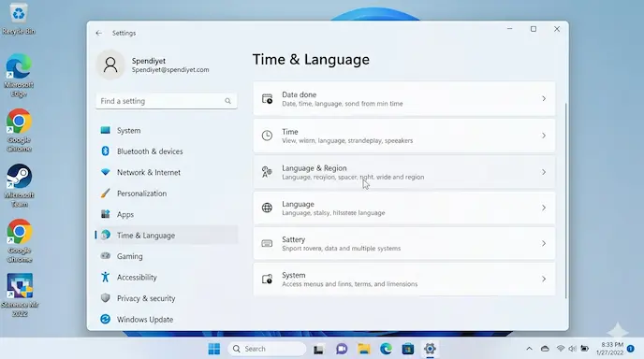Click the Network diamond icon in sidebar
This screenshot has width=644, height=359.
pos(106,172)
